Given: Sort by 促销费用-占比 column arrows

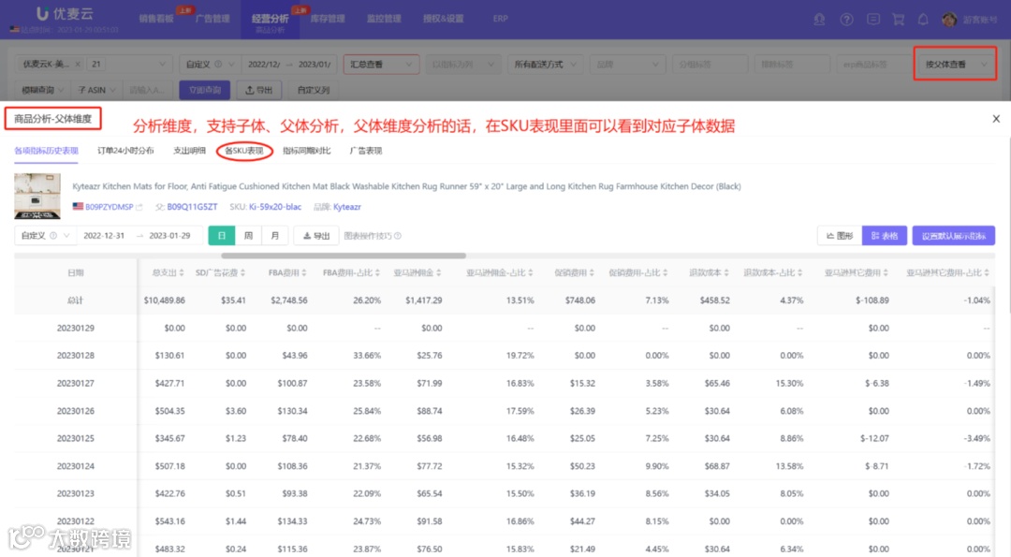Looking at the screenshot, I should [666, 272].
